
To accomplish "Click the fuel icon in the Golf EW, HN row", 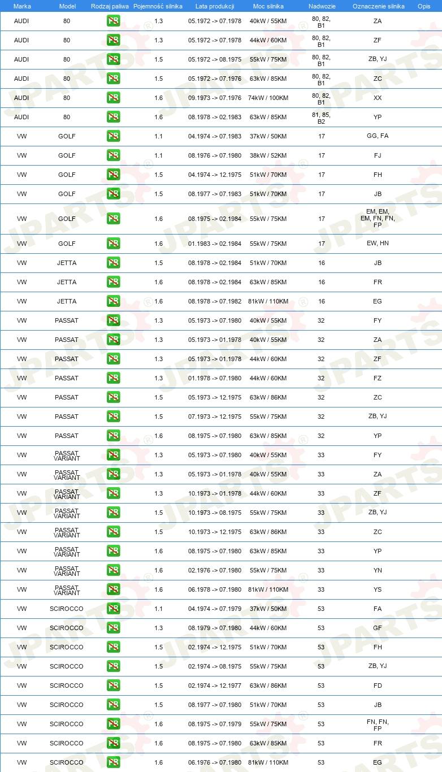I will 113,244.
